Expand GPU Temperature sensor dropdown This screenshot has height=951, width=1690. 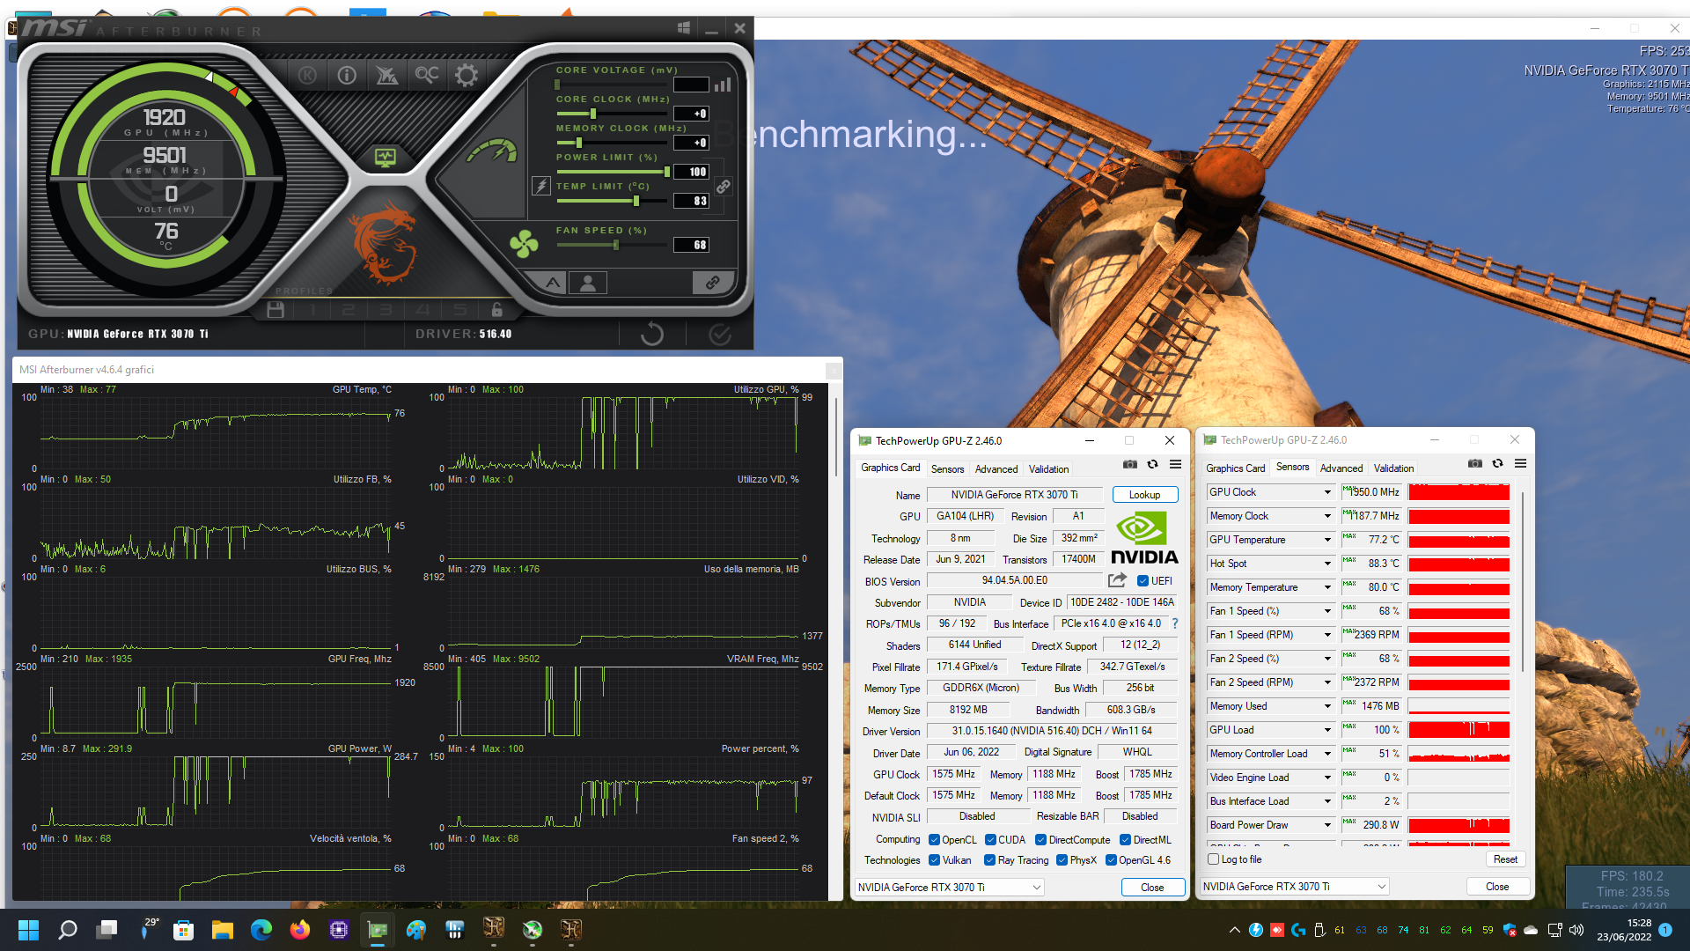coord(1327,540)
